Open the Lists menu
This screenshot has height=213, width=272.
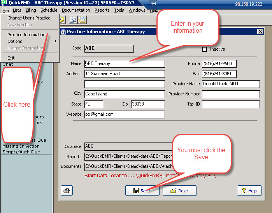[x=17, y=11]
